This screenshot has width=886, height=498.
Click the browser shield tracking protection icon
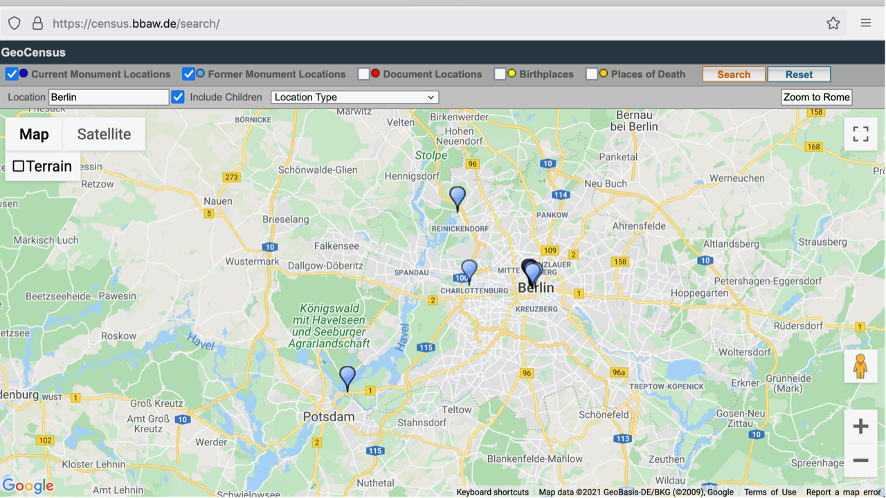pos(14,23)
